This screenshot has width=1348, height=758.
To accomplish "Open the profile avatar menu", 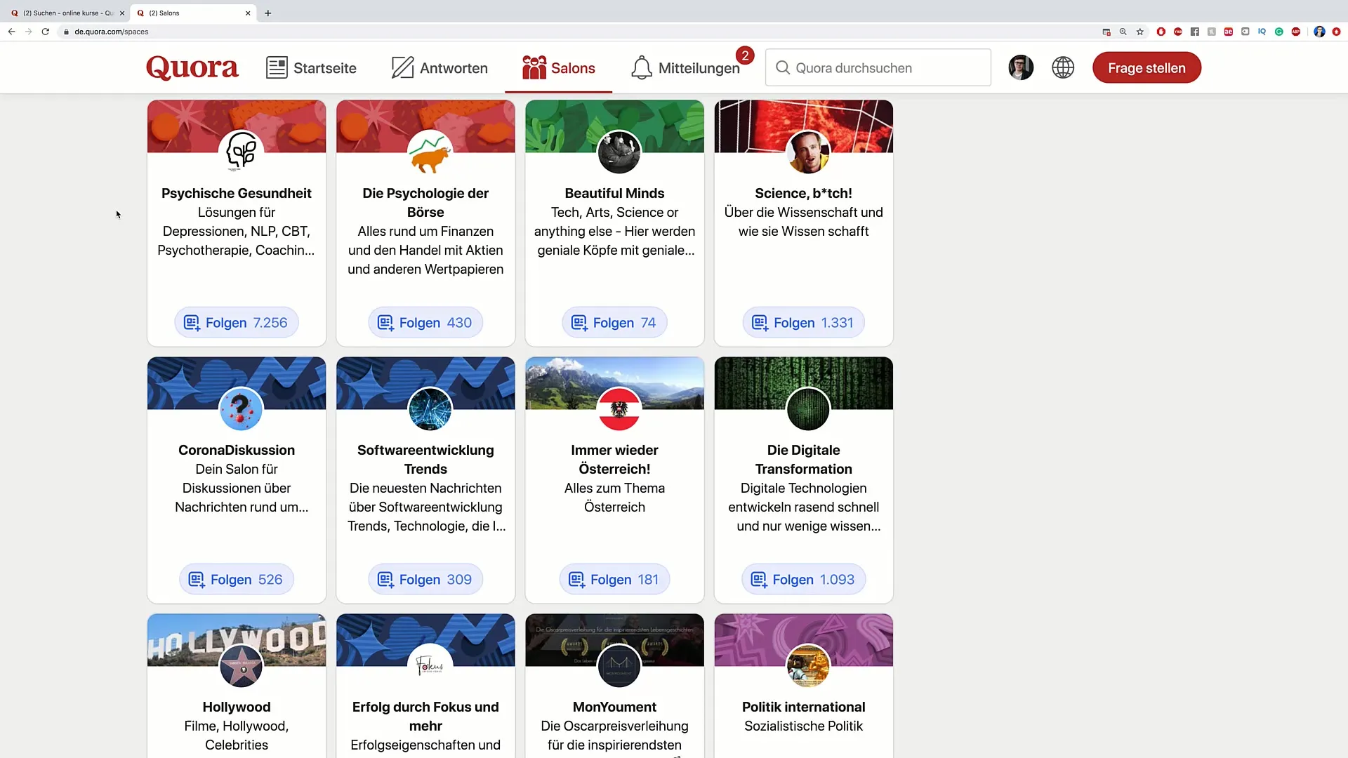I will (x=1021, y=67).
